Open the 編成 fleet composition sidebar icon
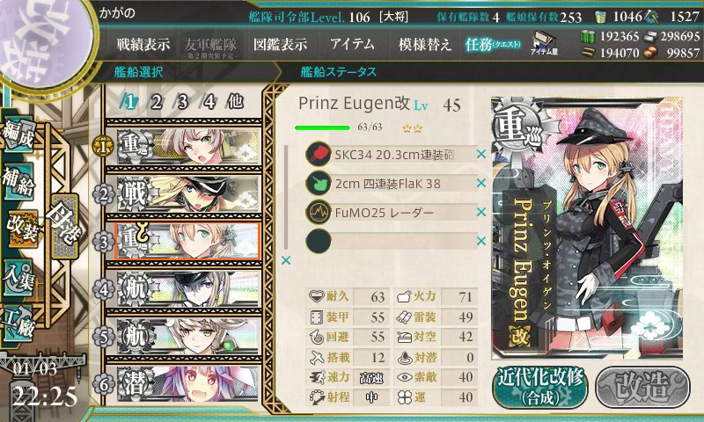Screen dimensions: 704x422 click(18, 135)
